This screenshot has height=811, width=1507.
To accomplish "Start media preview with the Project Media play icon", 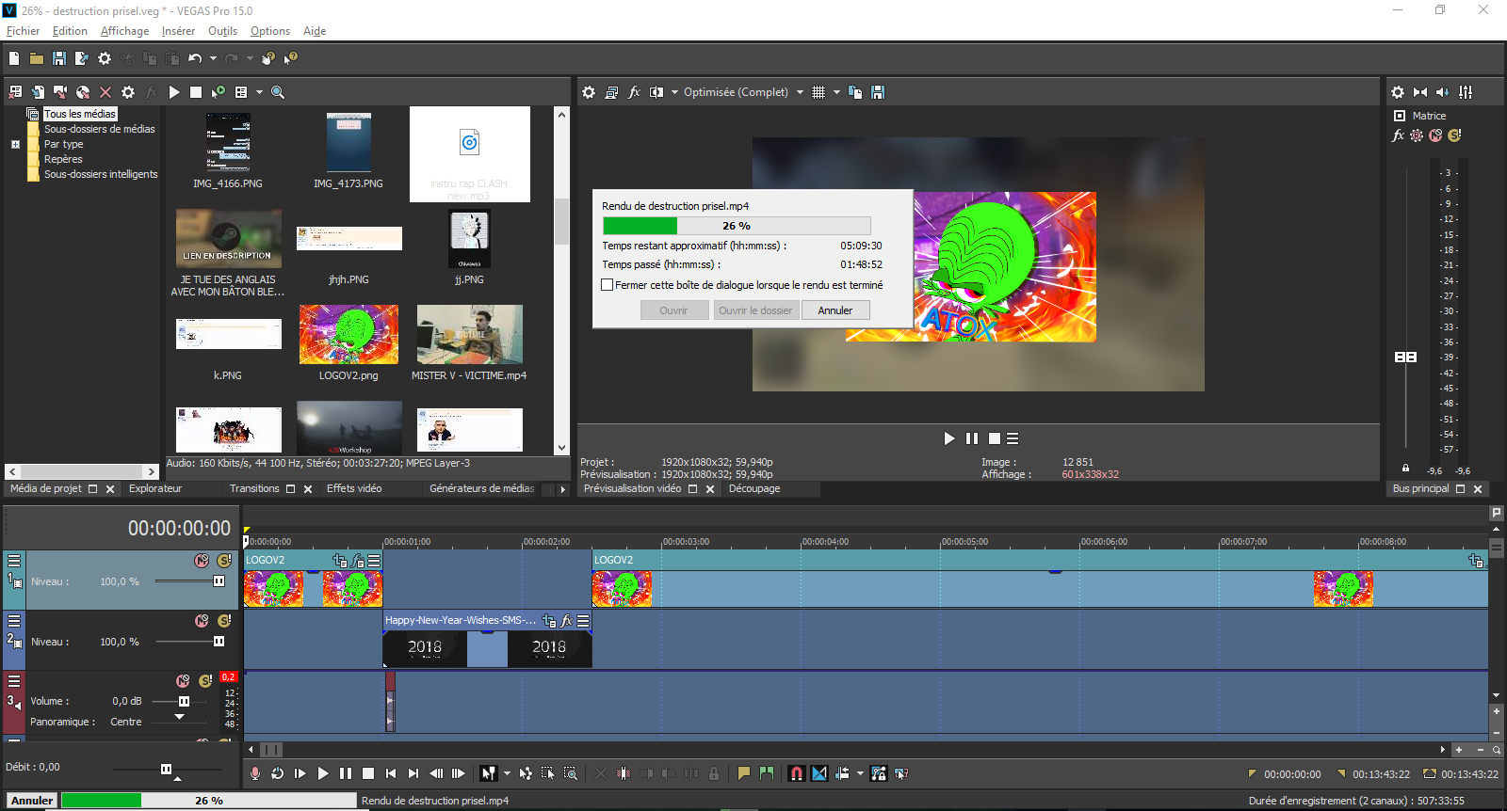I will click(x=174, y=92).
